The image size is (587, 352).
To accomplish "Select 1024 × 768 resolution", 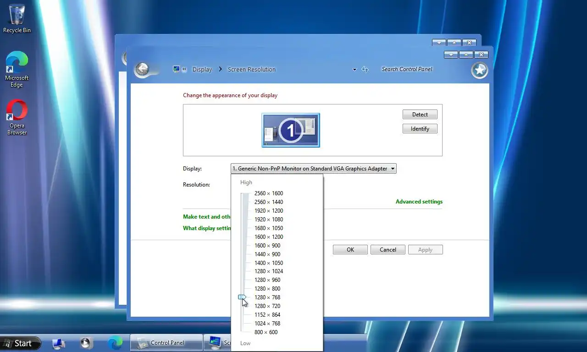I will click(267, 324).
